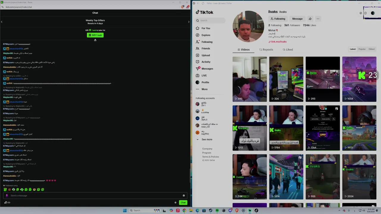
Task: Open following account nour_23l
Action: [206, 125]
